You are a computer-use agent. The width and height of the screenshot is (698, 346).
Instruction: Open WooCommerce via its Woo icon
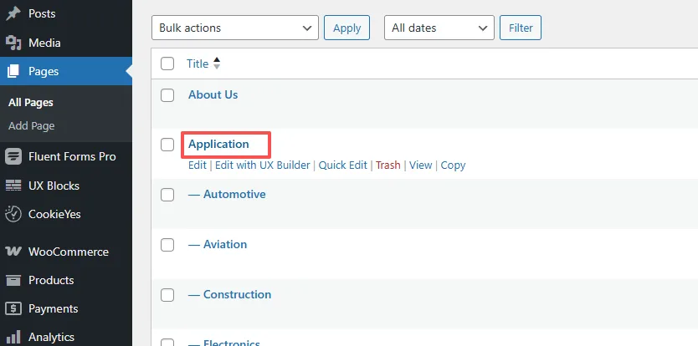13,252
